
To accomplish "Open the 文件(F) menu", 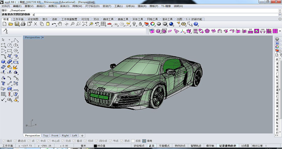I will click(6, 6).
